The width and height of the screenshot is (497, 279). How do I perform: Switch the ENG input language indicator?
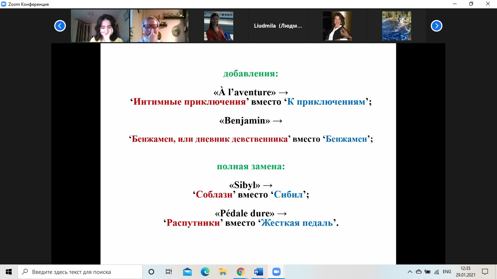(x=447, y=272)
